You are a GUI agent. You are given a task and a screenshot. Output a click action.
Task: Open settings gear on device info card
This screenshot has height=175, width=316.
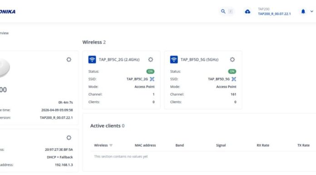click(69, 60)
